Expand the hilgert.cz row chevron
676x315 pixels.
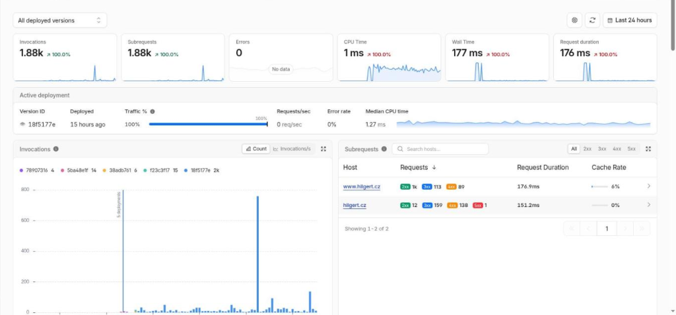649,205
